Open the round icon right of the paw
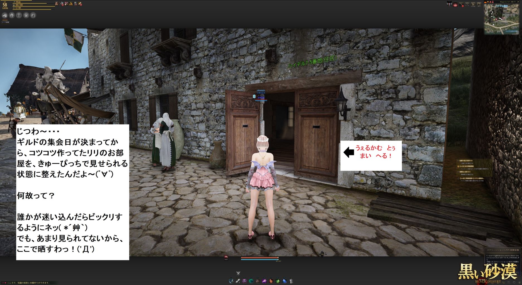The height and width of the screenshot is (285, 522). 33,15
